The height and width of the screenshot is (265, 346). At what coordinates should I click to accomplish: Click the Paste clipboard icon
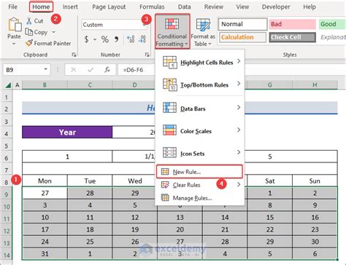pos(15,25)
